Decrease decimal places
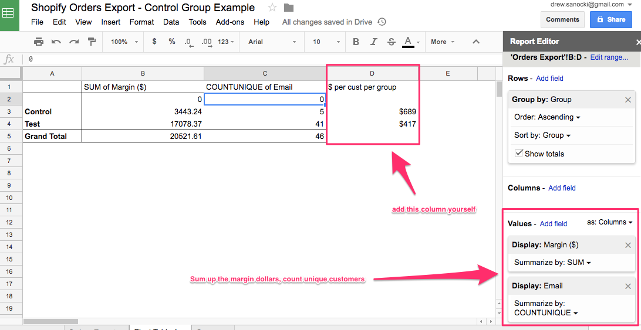 [188, 42]
